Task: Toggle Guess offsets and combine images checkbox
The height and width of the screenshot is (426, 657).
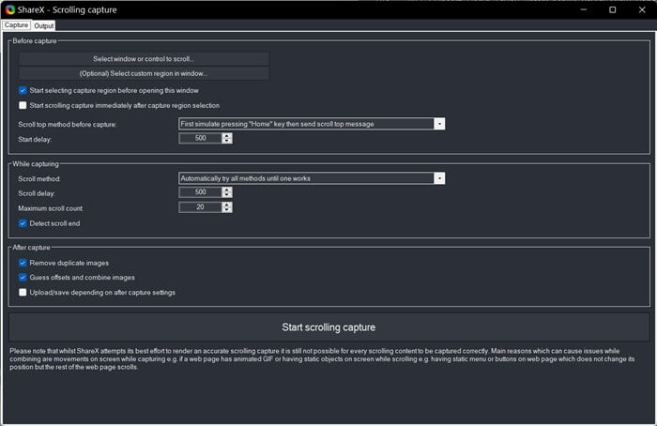Action: tap(23, 278)
